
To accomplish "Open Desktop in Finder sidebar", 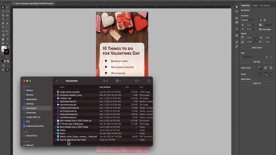I will 30,104.
